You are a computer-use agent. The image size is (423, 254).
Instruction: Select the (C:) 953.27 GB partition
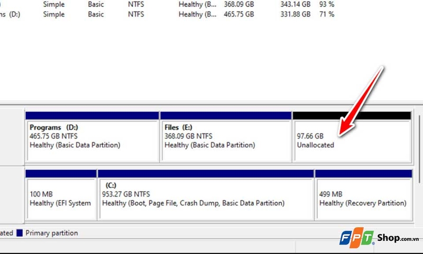(x=206, y=195)
